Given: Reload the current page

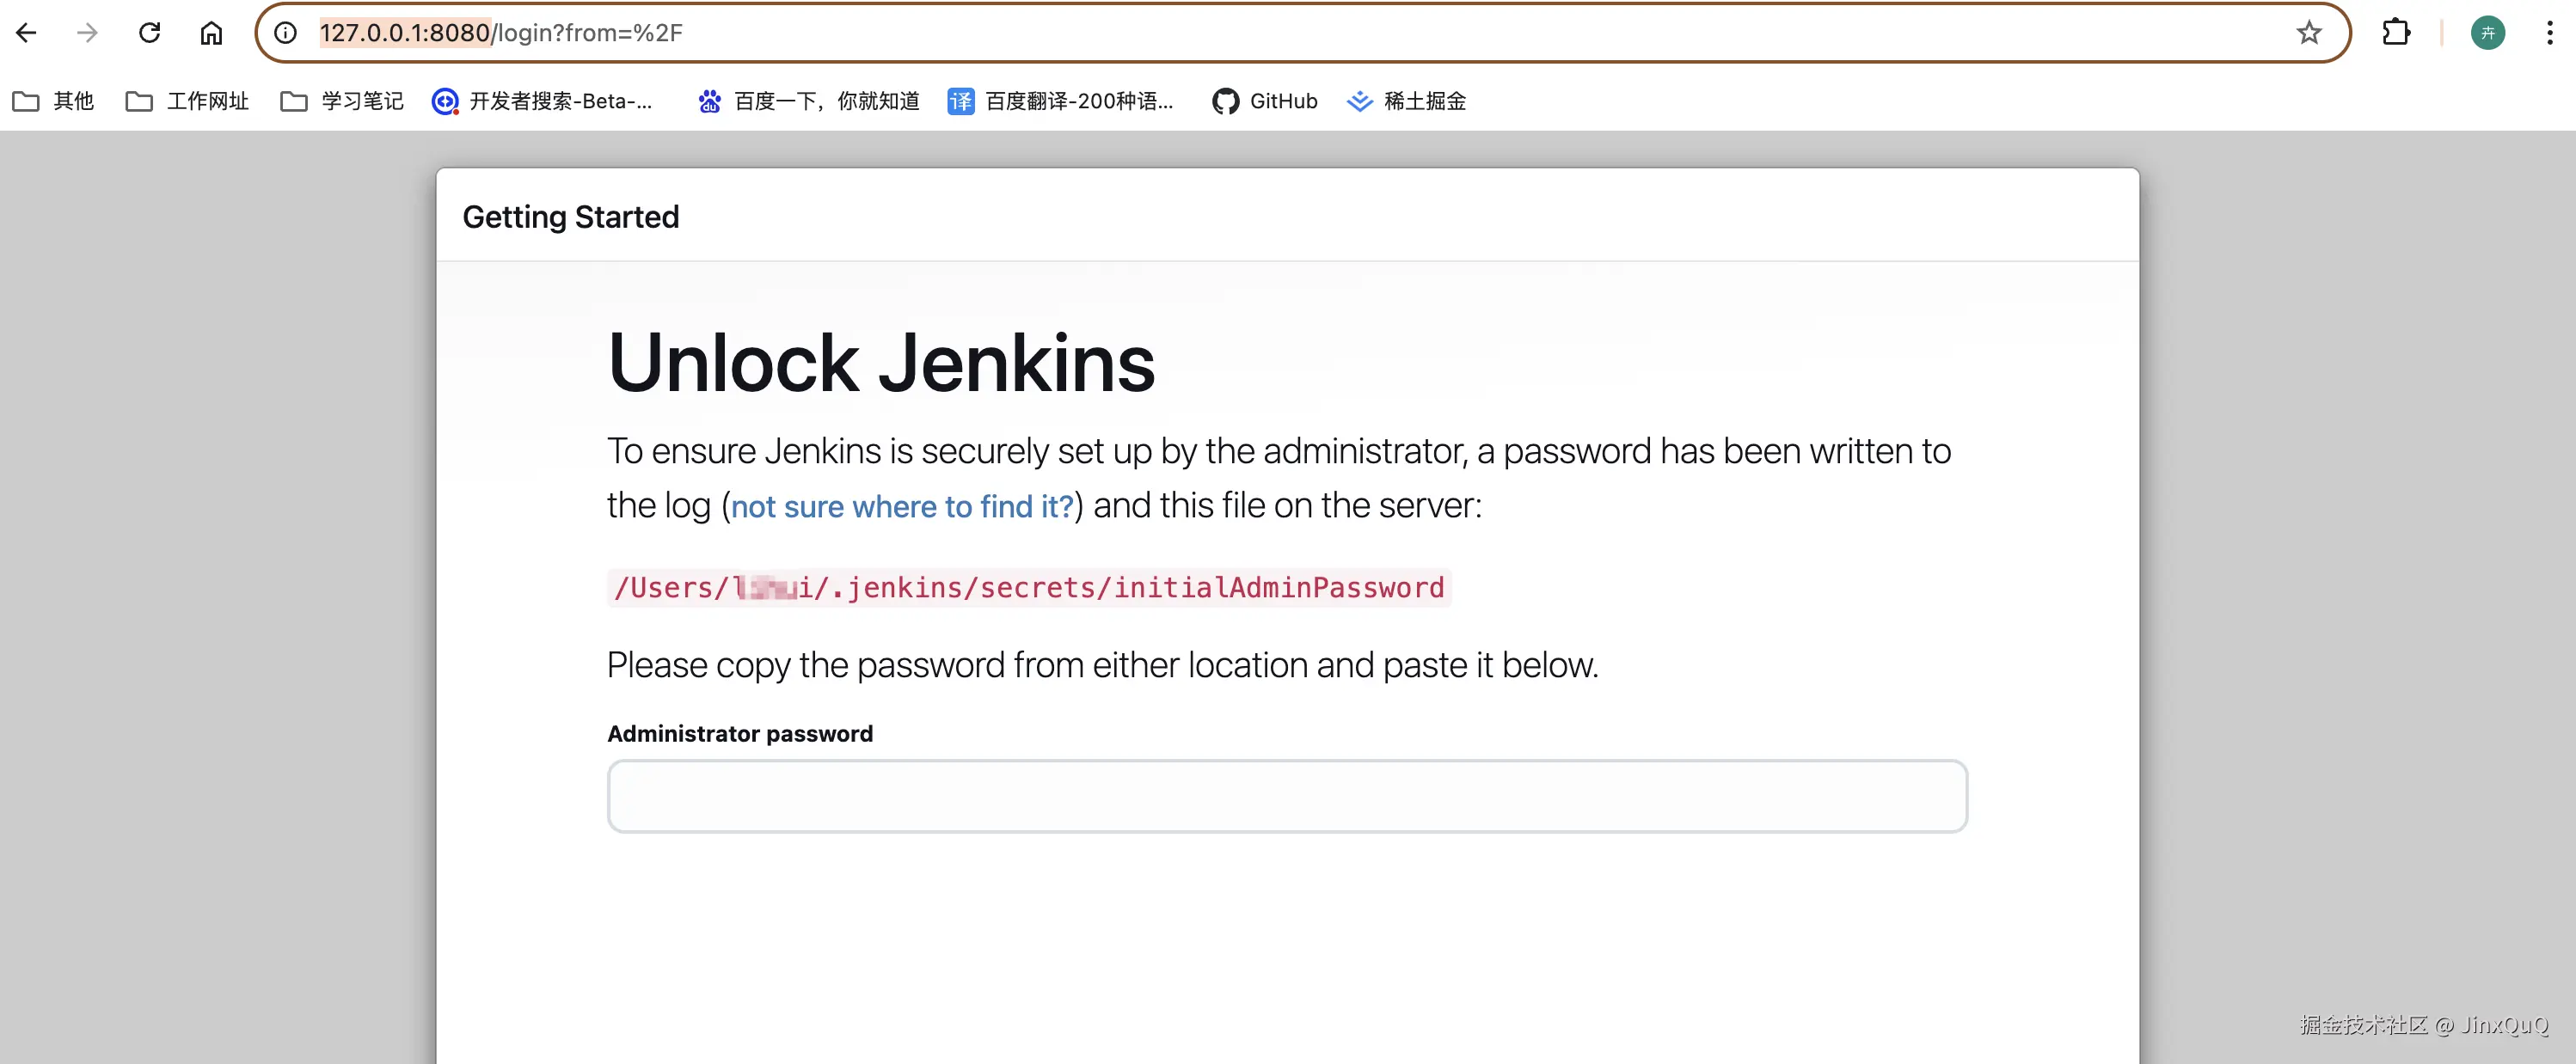Looking at the screenshot, I should (150, 32).
